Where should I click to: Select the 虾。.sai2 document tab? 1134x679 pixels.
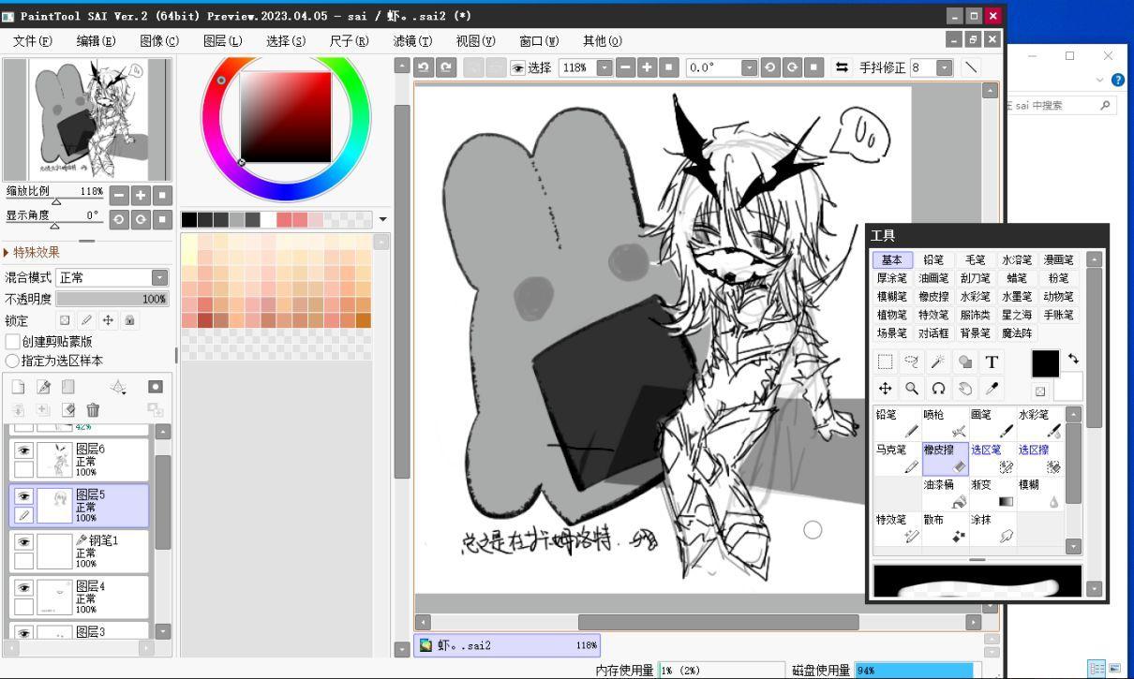pyautogui.click(x=506, y=644)
